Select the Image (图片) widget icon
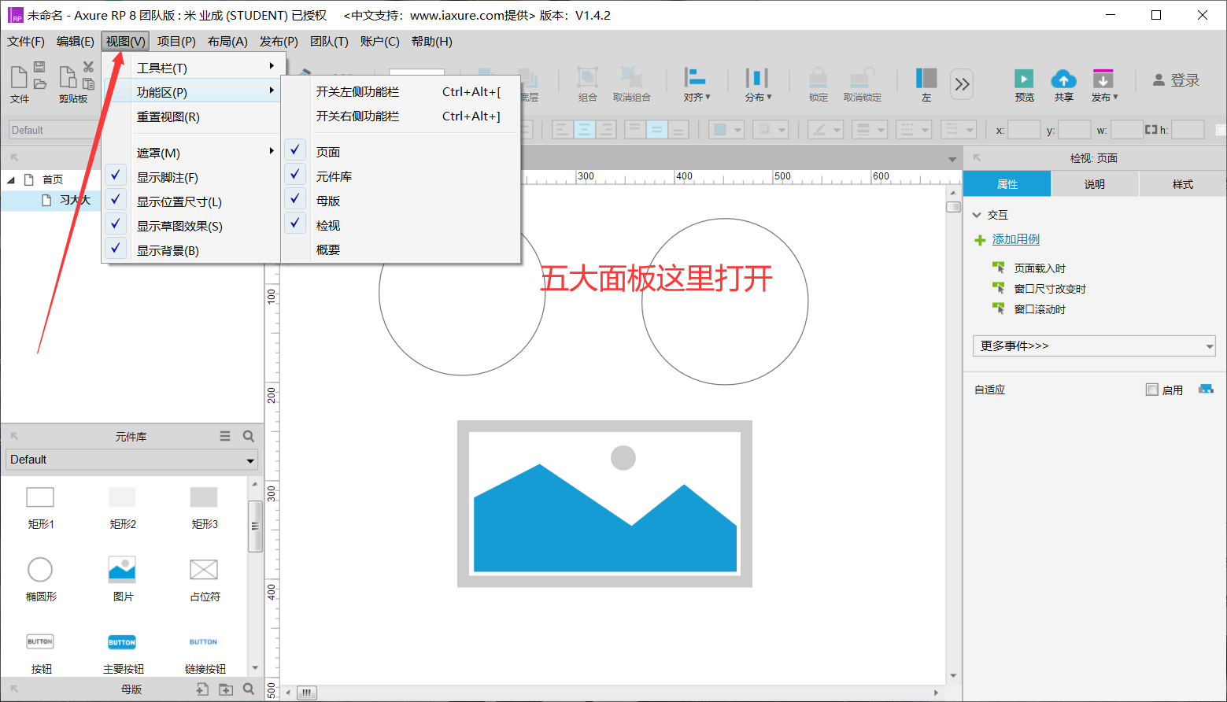 (x=122, y=570)
